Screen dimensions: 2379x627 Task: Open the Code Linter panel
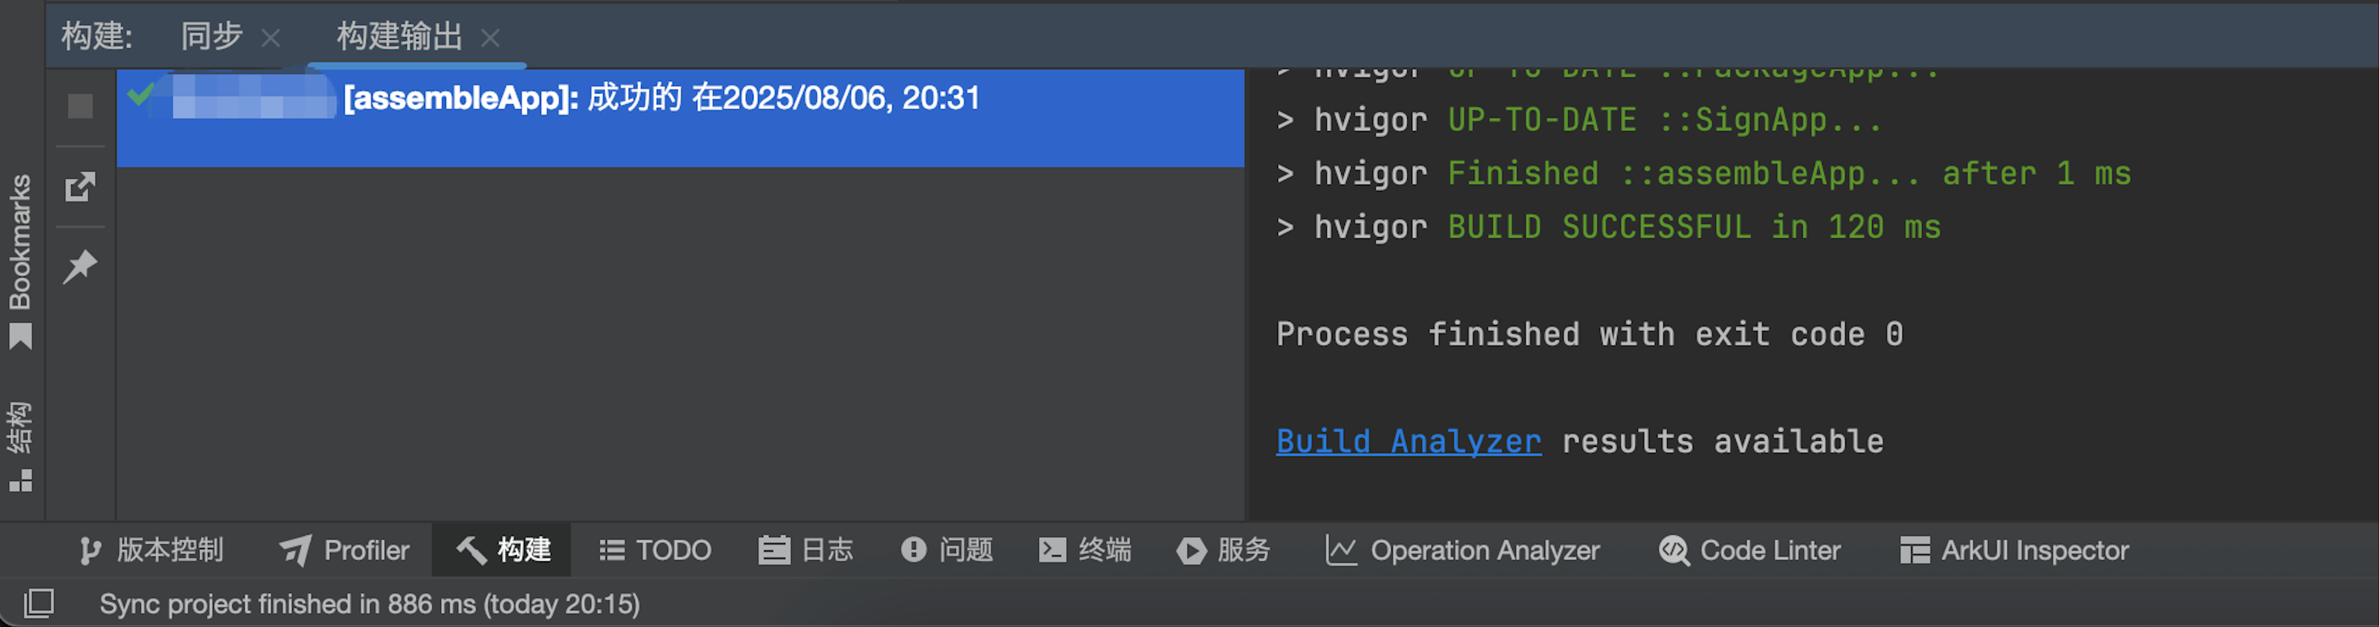point(1749,551)
